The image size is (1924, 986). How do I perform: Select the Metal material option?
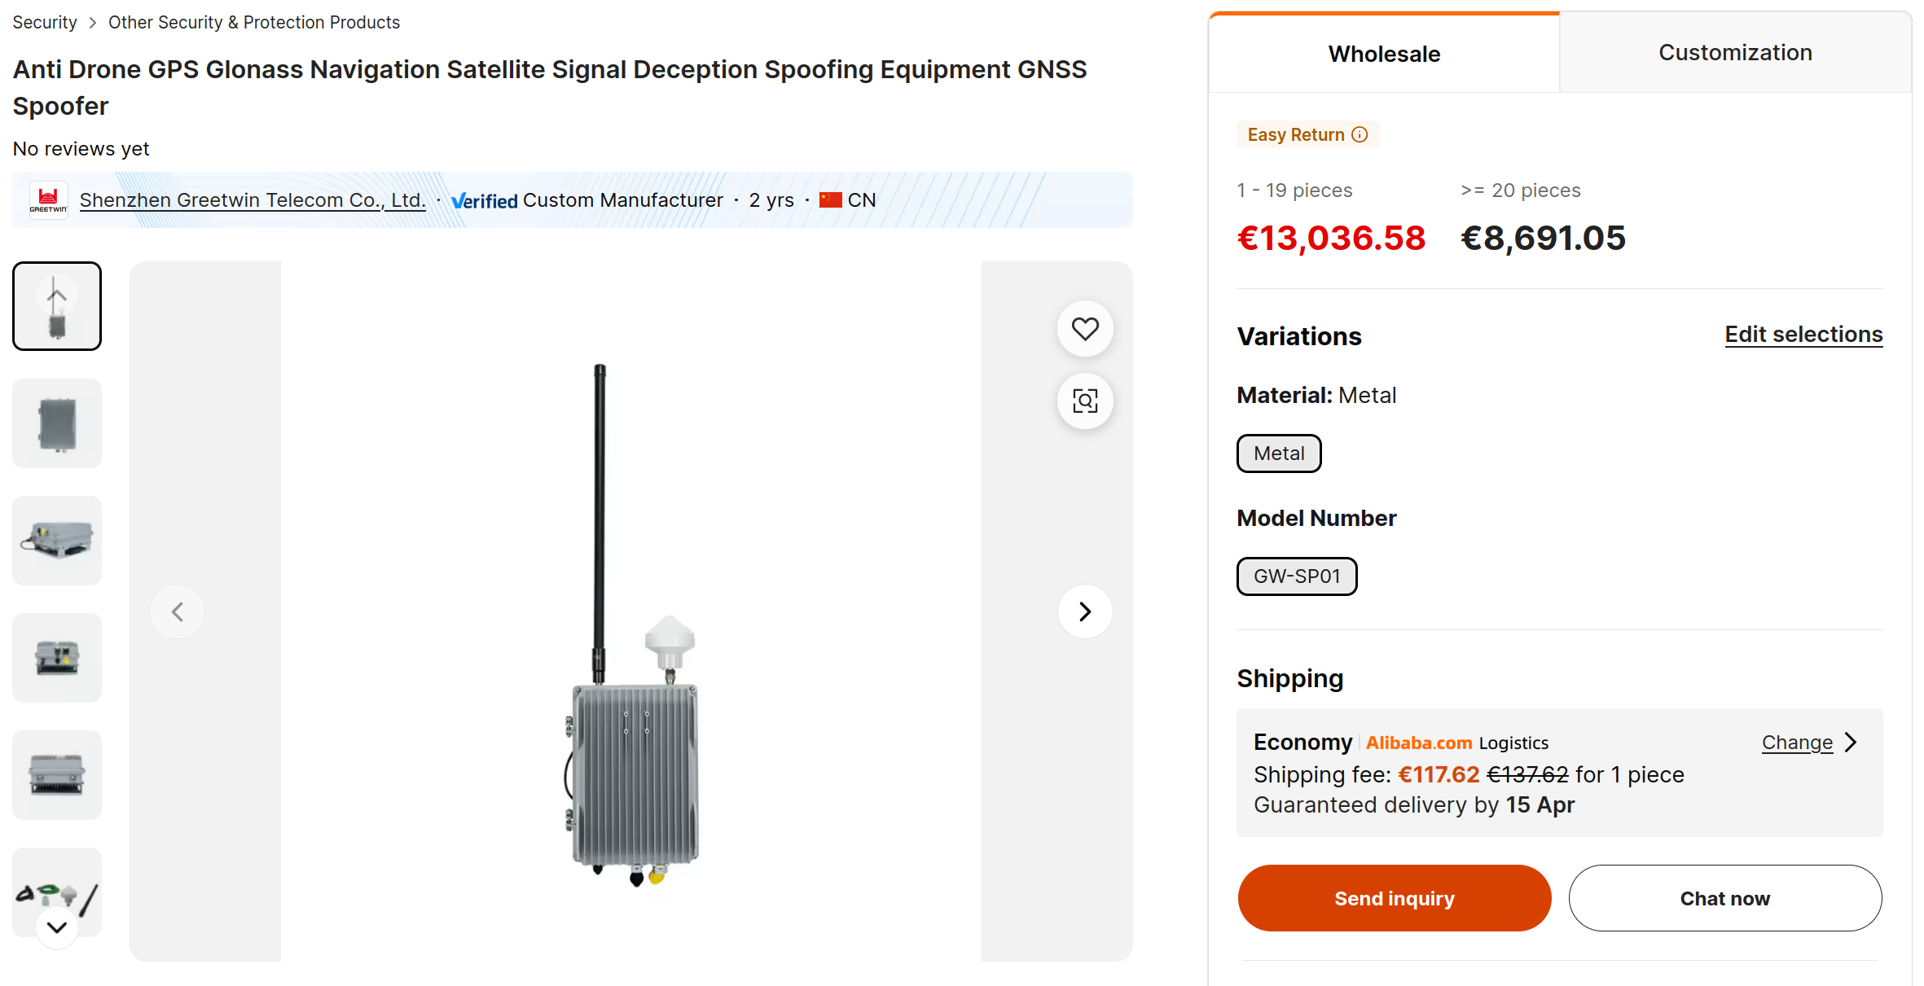[1279, 454]
